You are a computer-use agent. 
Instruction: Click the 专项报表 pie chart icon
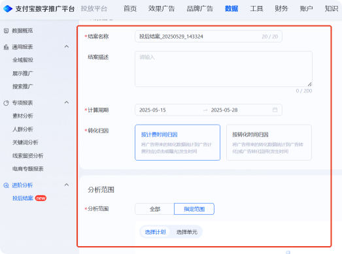pos(6,103)
